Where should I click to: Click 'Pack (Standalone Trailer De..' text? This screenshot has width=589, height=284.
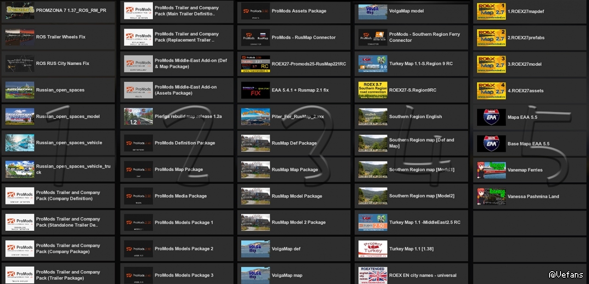pyautogui.click(x=67, y=225)
